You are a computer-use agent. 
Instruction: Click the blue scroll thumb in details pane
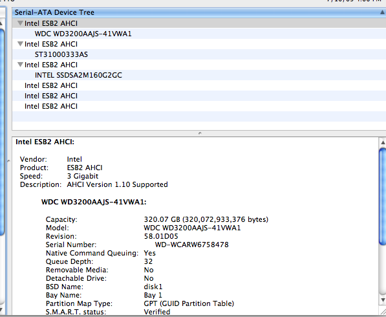383,197
